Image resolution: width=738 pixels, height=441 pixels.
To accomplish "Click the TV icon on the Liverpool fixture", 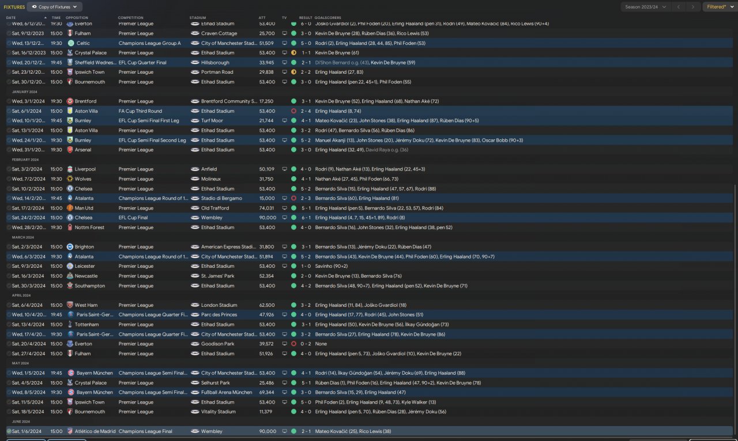I will [x=284, y=169].
